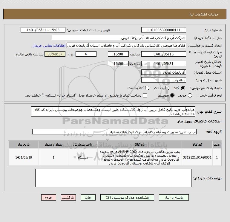The image size is (230, 222).
Task: Open مشاهده مدارک پیوستی (2) button
Action: tap(127, 198)
